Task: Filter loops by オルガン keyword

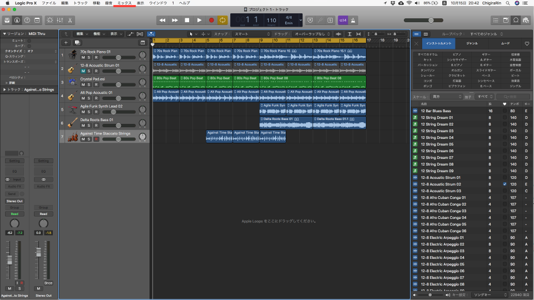Action: point(457,71)
